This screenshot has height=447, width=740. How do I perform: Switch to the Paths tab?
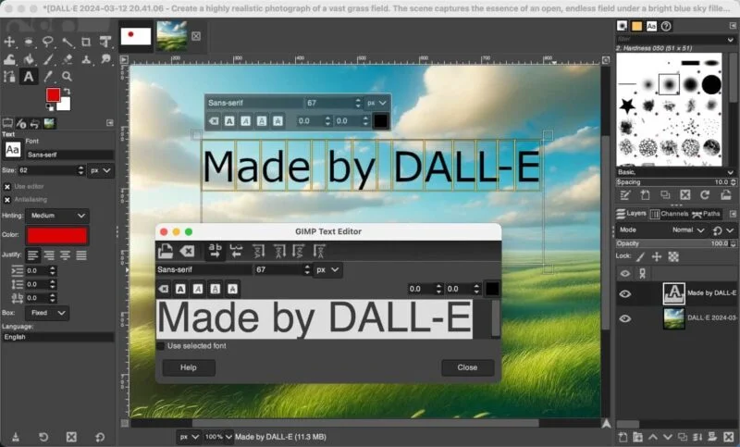click(706, 214)
